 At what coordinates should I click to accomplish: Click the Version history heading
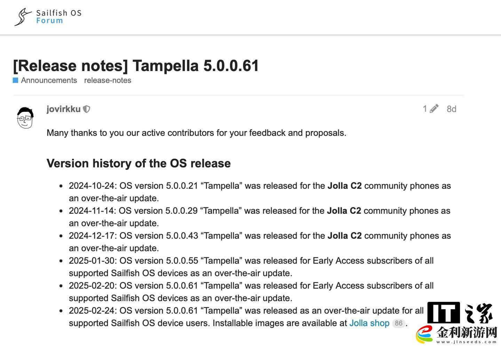pos(138,163)
